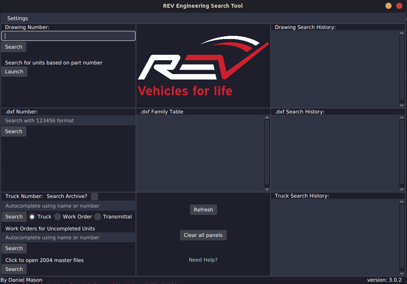
Task: Click the Truck Search History scrollbar track
Action: tap(402, 238)
